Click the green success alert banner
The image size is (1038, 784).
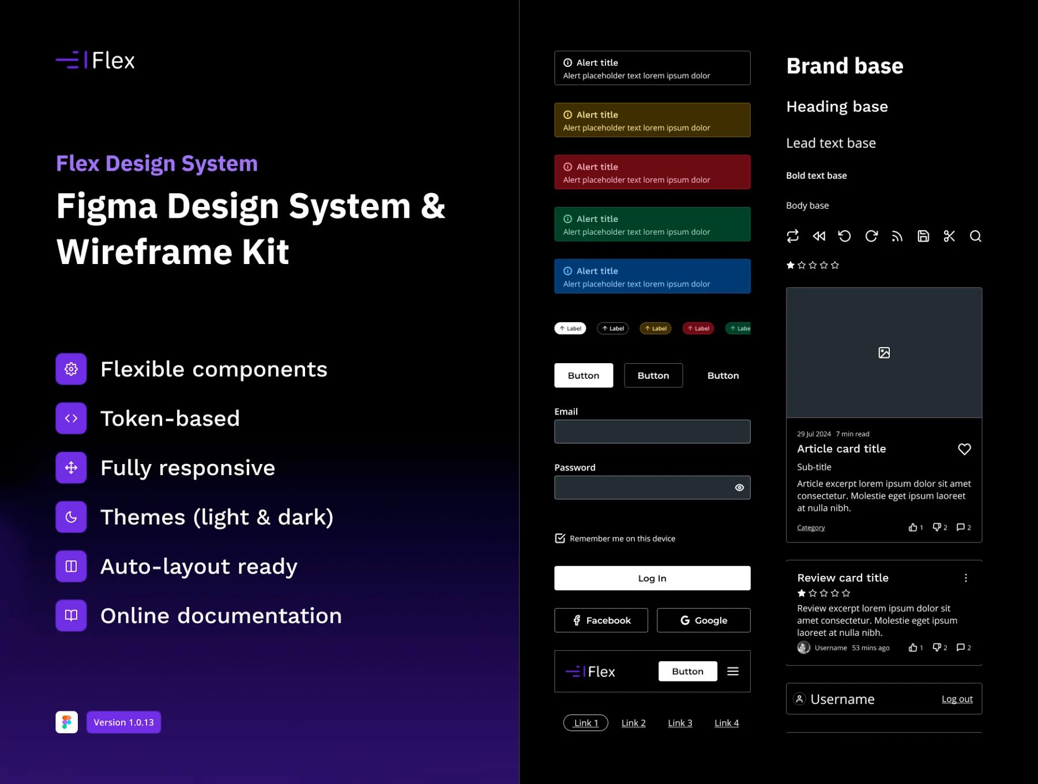pos(652,224)
